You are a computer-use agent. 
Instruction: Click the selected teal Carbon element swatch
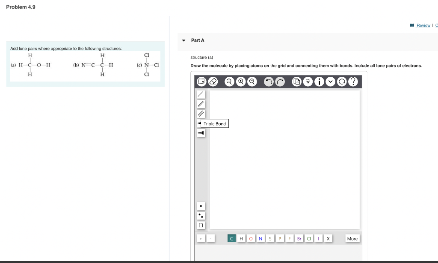231,238
